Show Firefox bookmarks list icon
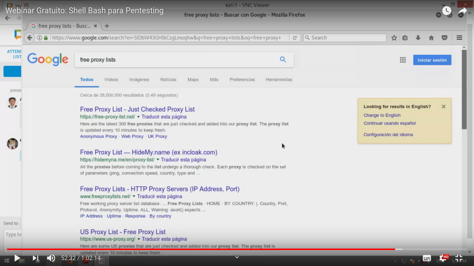Viewport: 474px width, 266px height. coord(405,38)
